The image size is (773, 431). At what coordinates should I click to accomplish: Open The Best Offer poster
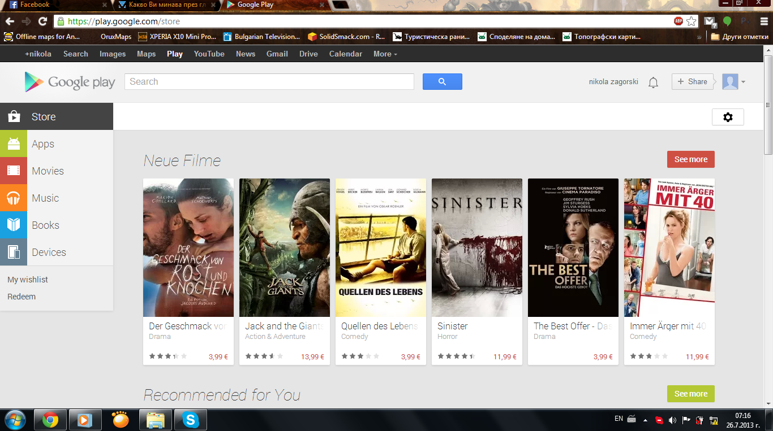click(573, 247)
